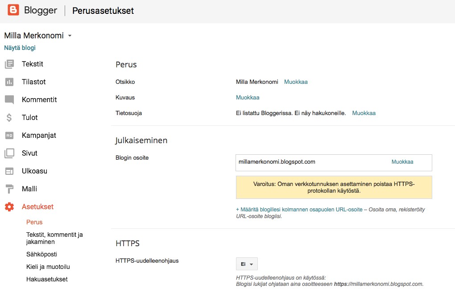Click the Ei listattu Bloggerissa privacy text
455x289 pixels.
point(291,113)
